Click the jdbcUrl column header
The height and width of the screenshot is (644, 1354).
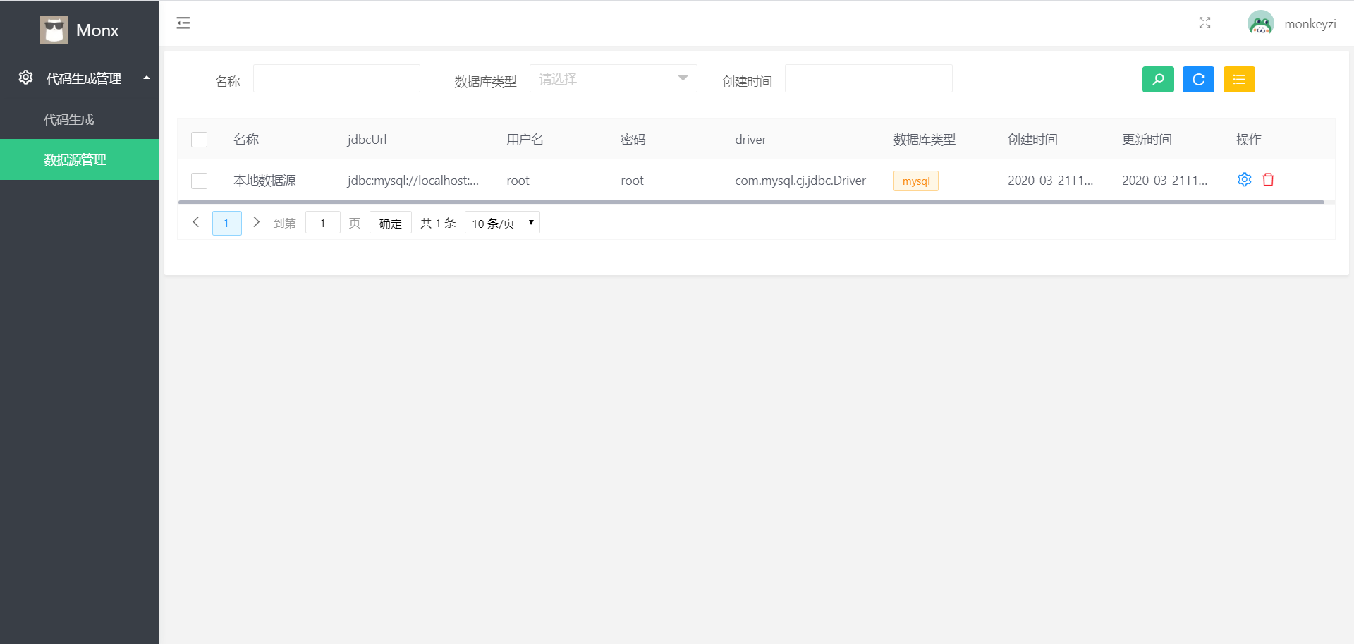pos(367,140)
